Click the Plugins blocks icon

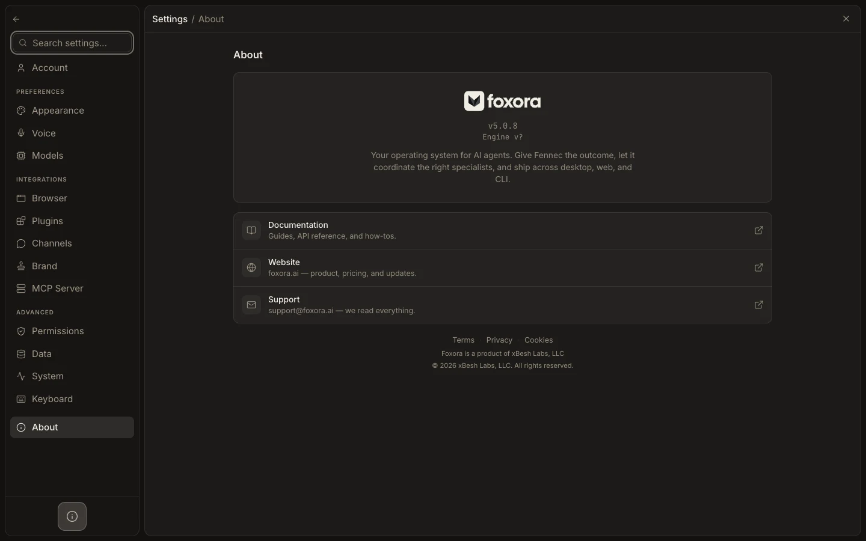coord(21,221)
